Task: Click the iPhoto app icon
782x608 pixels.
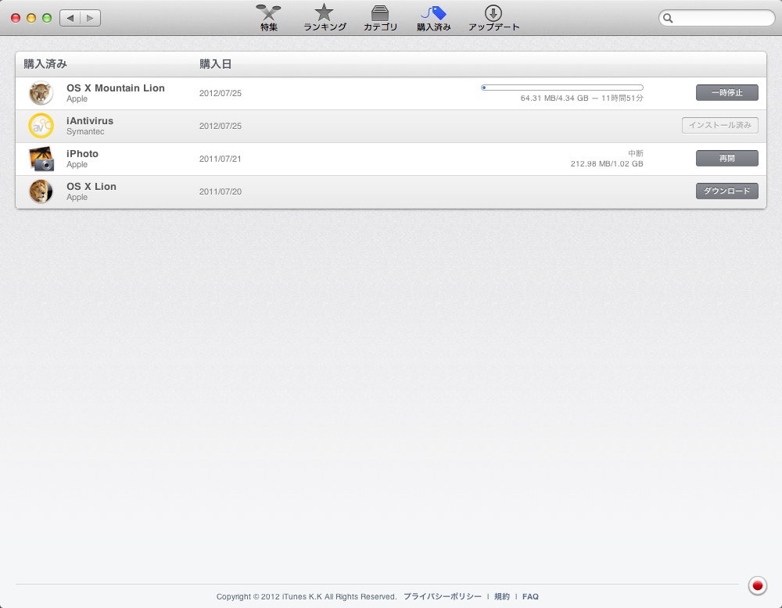Action: (x=41, y=159)
